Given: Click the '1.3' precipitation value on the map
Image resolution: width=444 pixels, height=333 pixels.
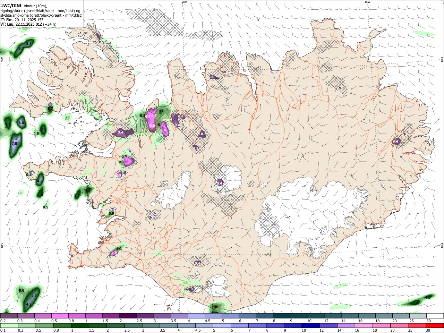Looking at the screenshot, I should [428, 297].
